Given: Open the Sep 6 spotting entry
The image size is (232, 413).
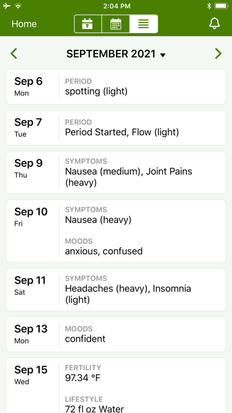Looking at the screenshot, I should coord(116,87).
